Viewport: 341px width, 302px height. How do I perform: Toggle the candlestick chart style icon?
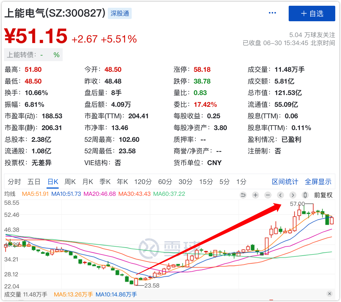pos(305,195)
